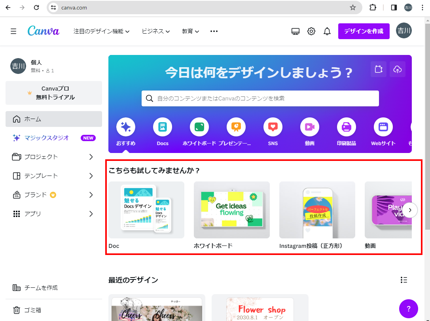This screenshot has height=321, width=430.
Task: Select the Docs category icon
Action: [163, 127]
